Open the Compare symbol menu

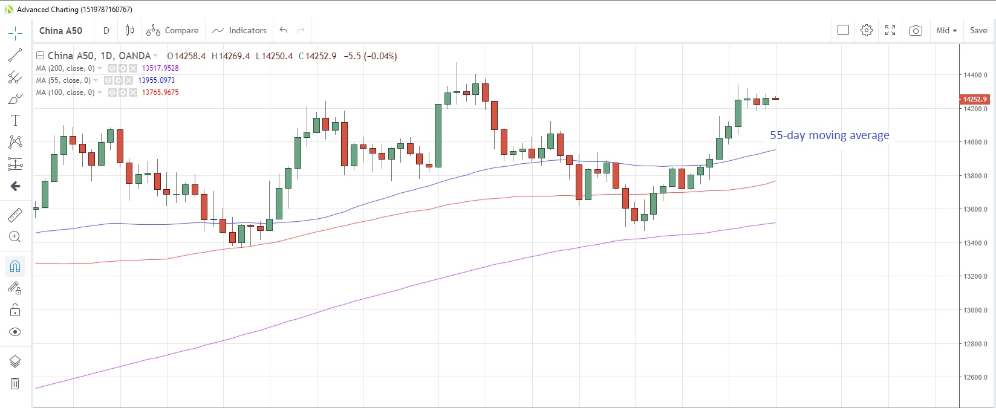[x=173, y=30]
